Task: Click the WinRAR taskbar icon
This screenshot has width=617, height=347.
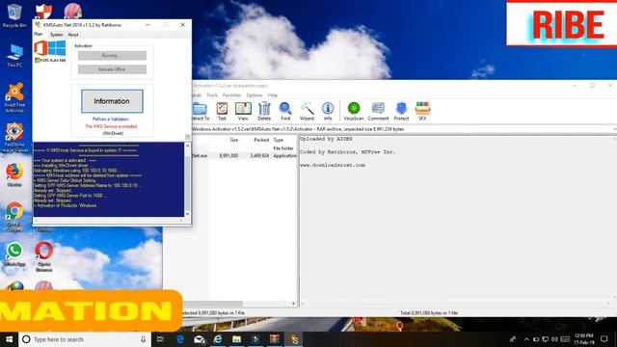Action: (274, 339)
